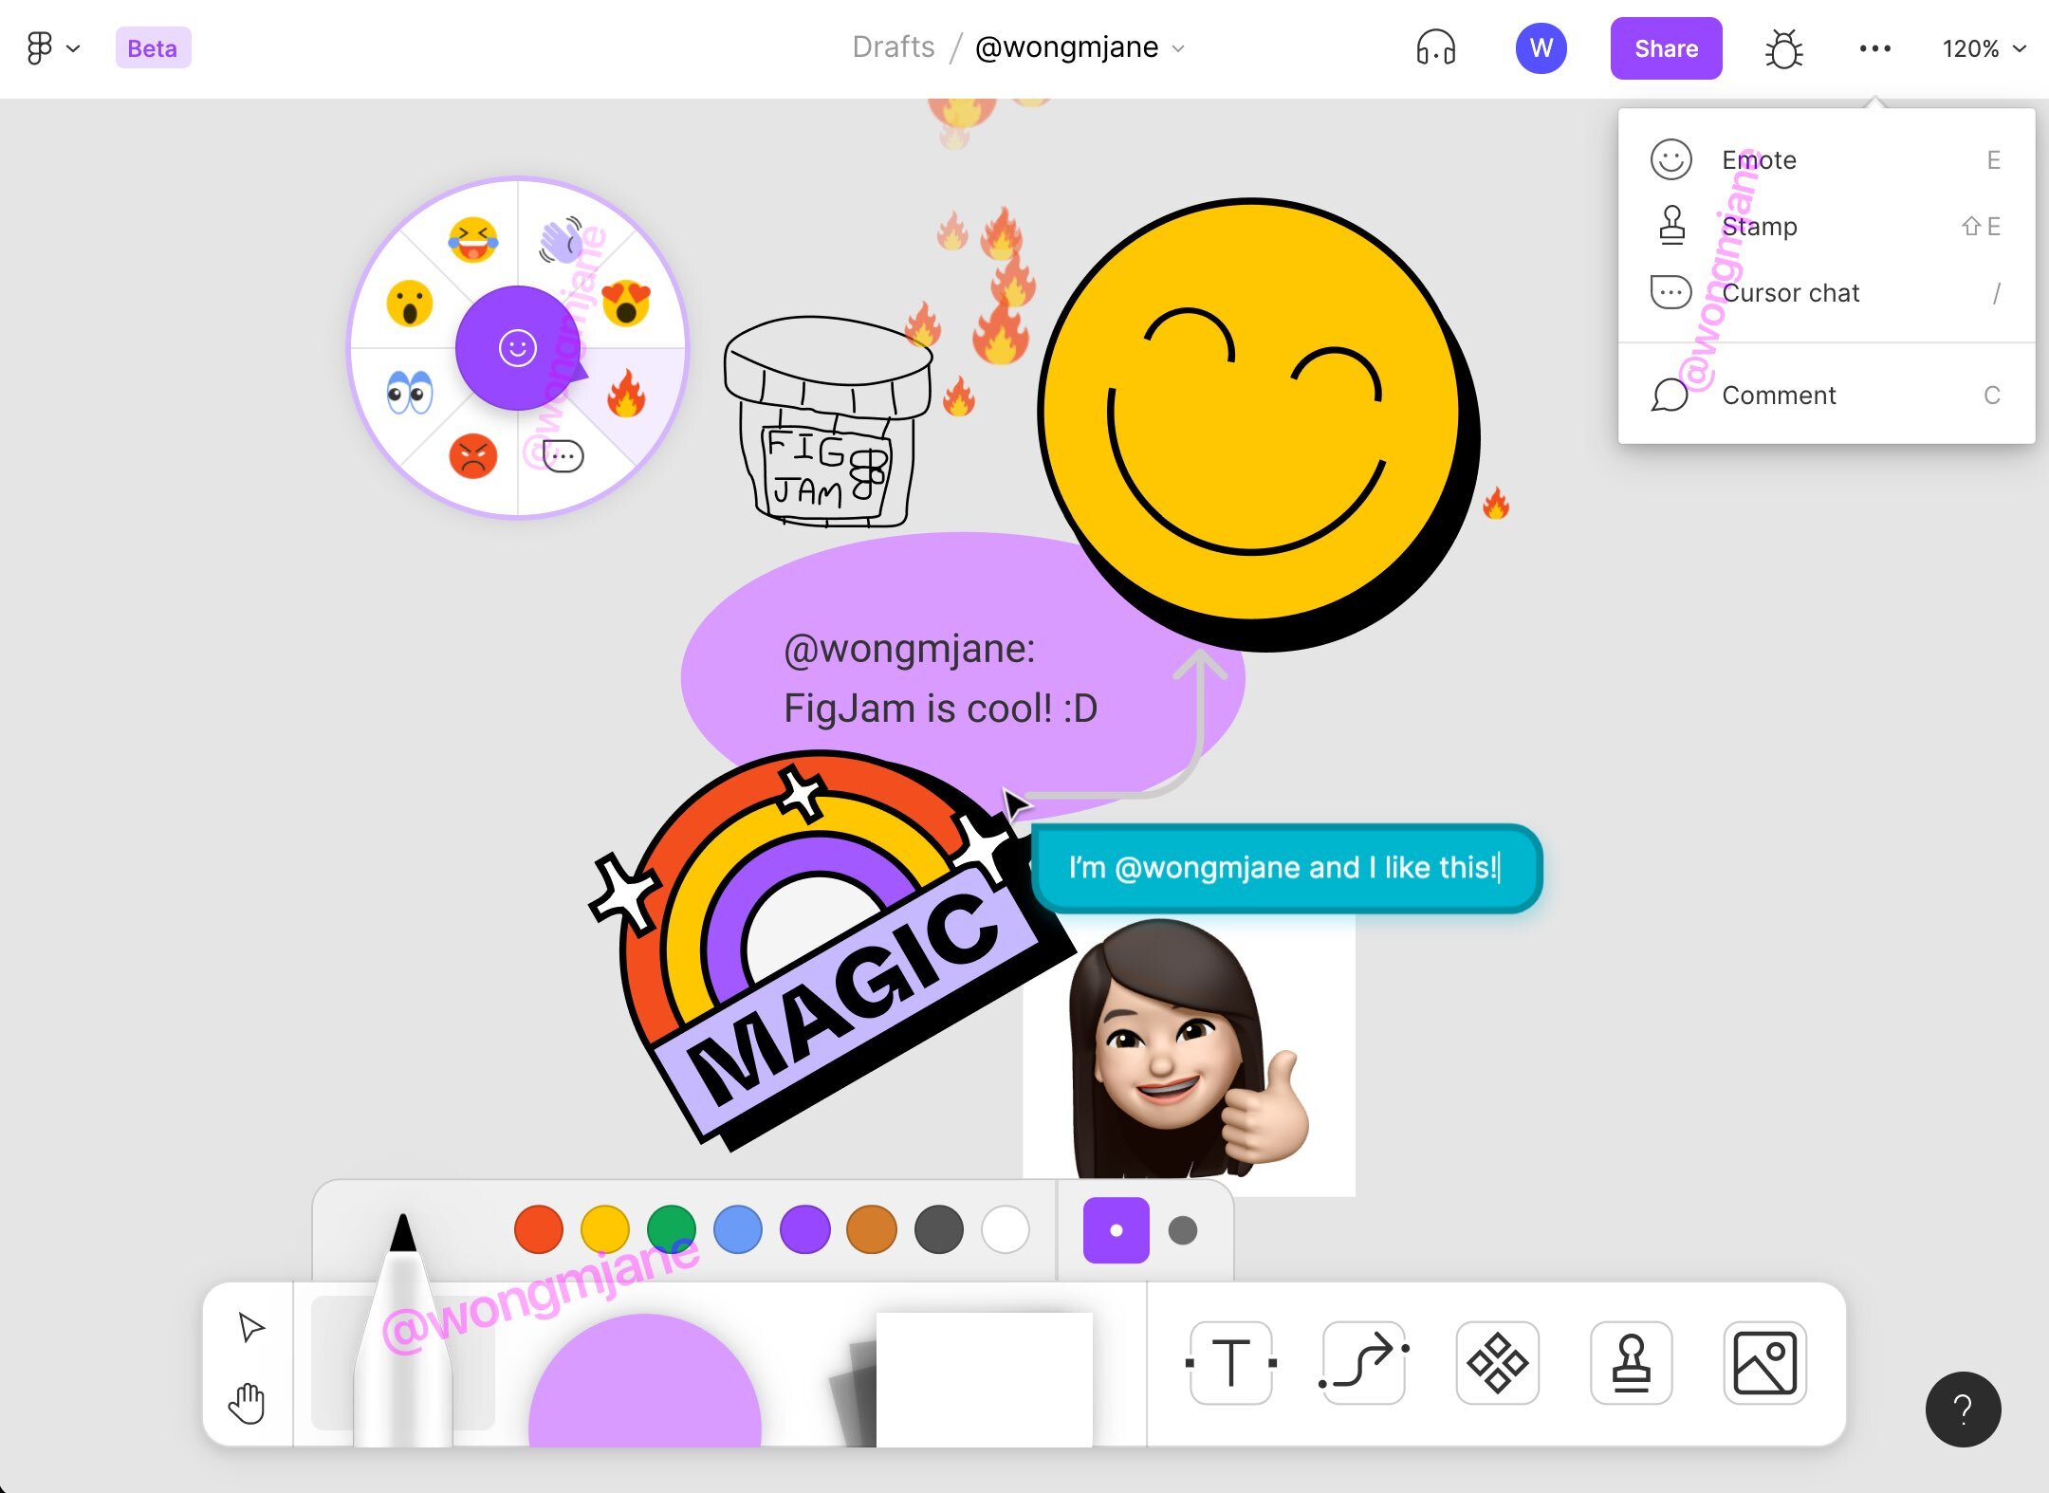Select the Text tool
The height and width of the screenshot is (1493, 2049).
click(1230, 1363)
